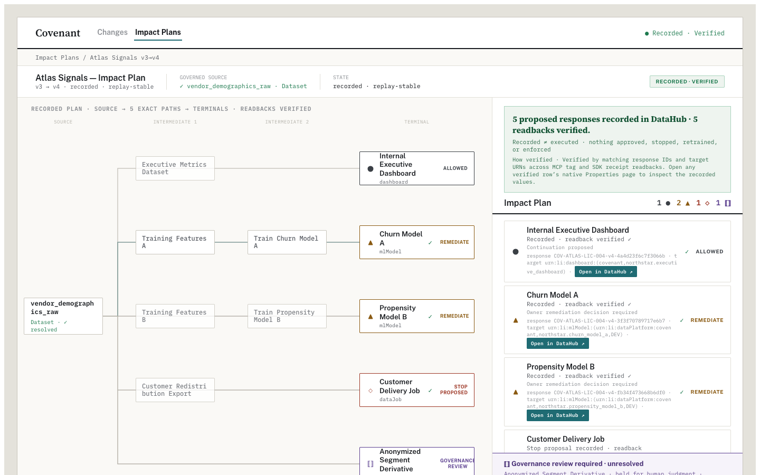Click the stop diamond on Customer Delivery Job node
Image resolution: width=760 pixels, height=475 pixels.
click(370, 391)
